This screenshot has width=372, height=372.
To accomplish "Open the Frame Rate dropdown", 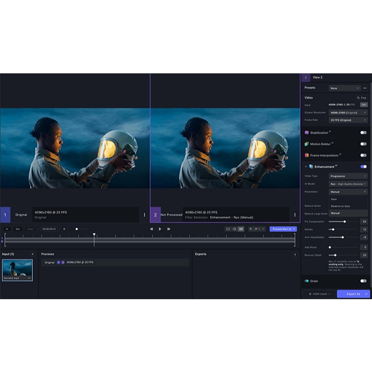I will coord(348,120).
